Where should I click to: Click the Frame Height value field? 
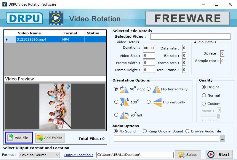click(149, 70)
